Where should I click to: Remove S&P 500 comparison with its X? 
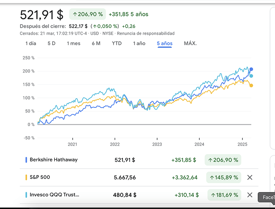250,177
